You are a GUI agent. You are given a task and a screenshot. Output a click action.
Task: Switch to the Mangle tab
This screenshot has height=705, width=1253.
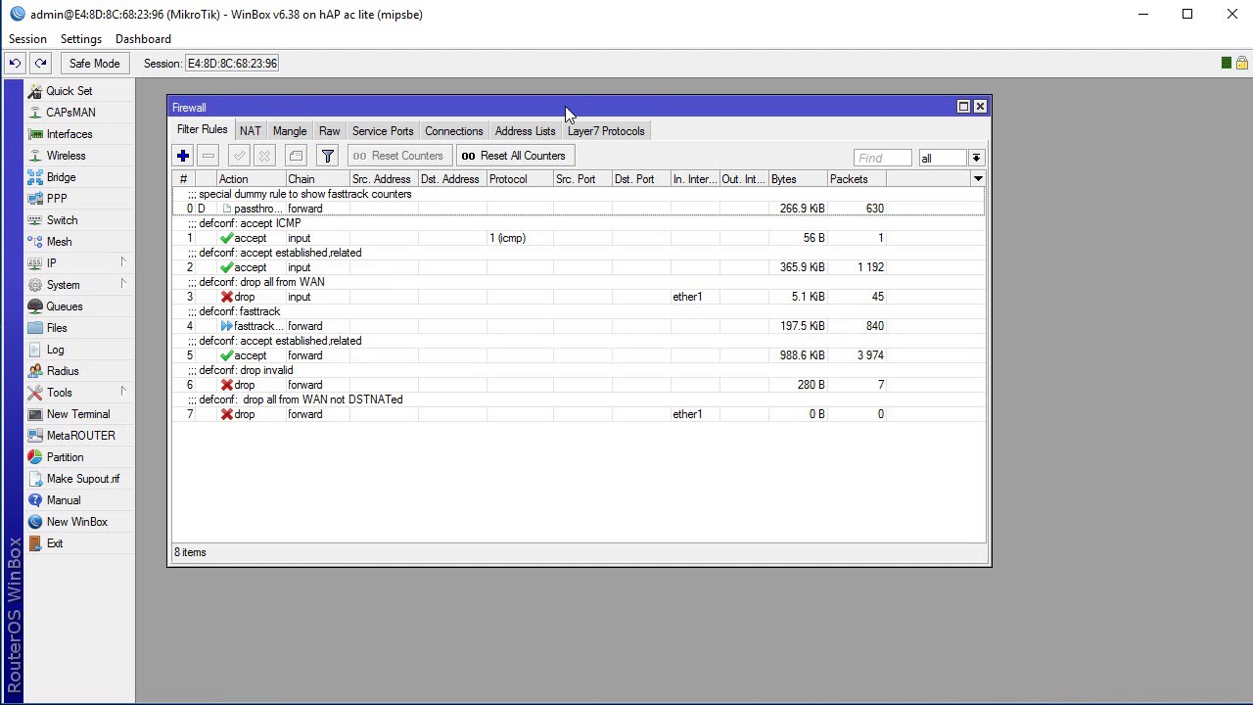click(290, 131)
